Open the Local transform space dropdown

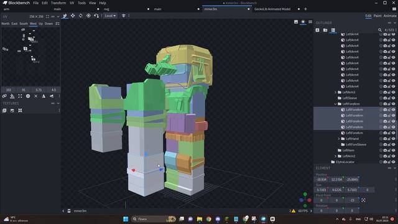point(110,16)
